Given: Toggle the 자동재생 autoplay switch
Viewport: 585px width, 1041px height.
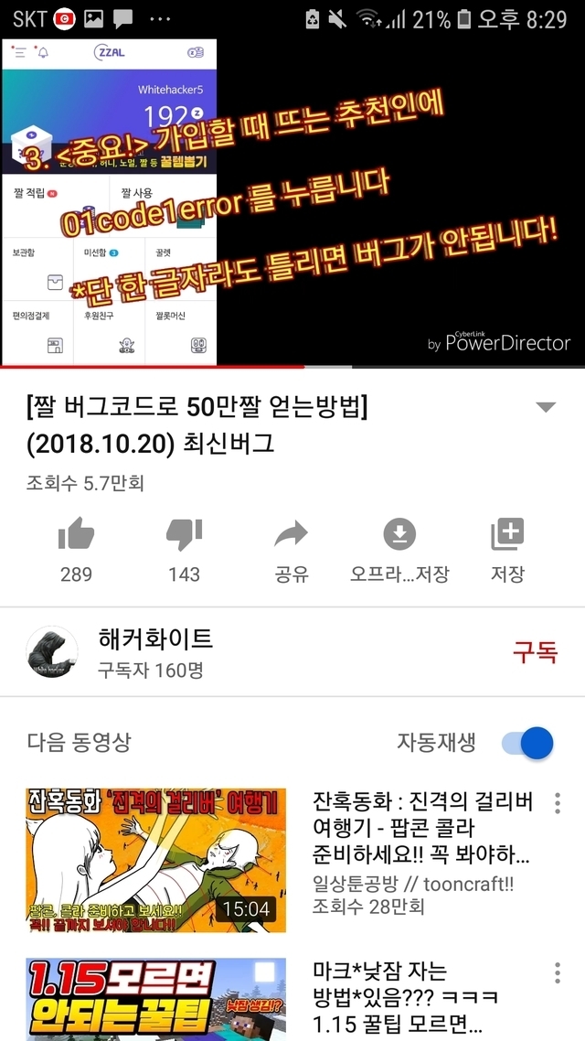Looking at the screenshot, I should [x=528, y=742].
